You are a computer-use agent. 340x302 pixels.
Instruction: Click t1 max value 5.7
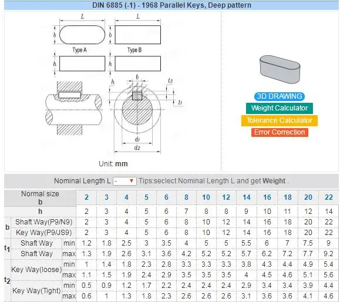pyautogui.click(x=247, y=254)
